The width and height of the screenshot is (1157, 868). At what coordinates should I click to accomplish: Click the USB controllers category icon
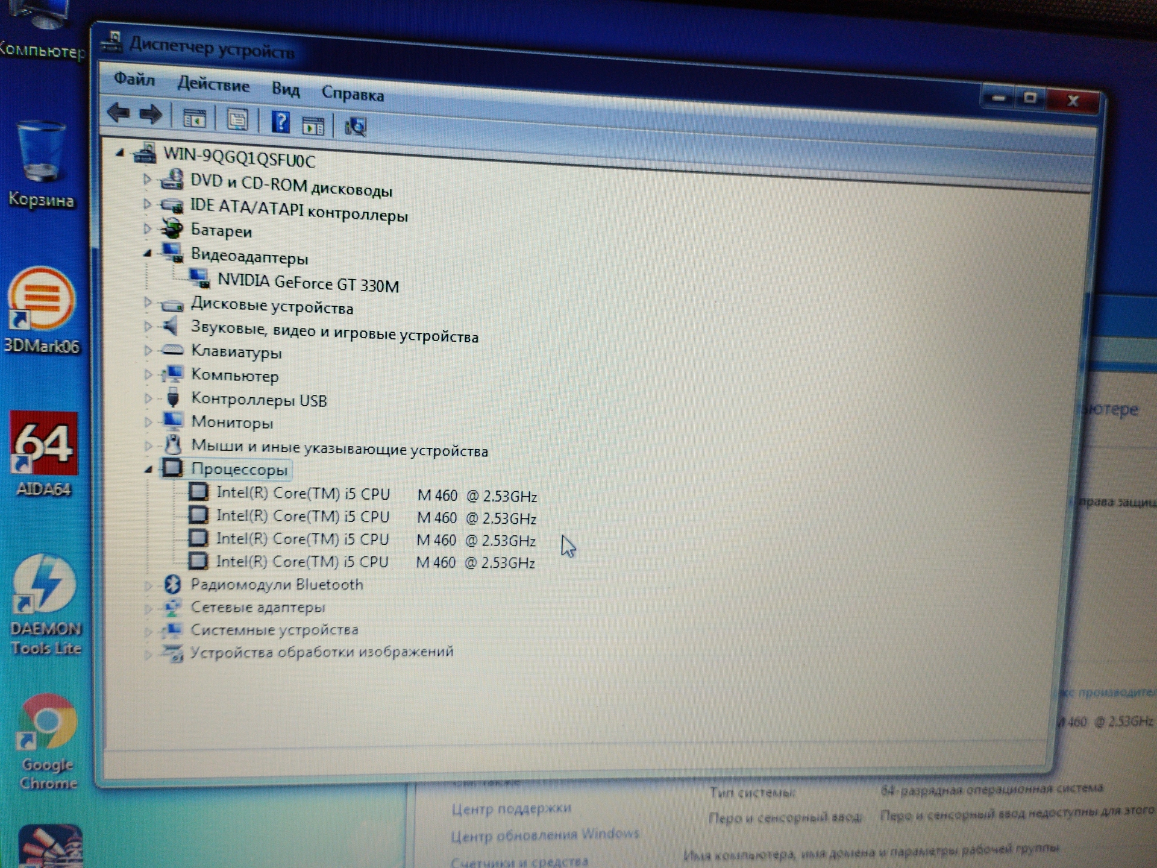point(173,398)
